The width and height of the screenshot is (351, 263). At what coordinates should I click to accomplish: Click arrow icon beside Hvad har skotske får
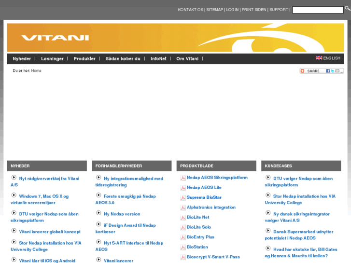click(x=268, y=248)
